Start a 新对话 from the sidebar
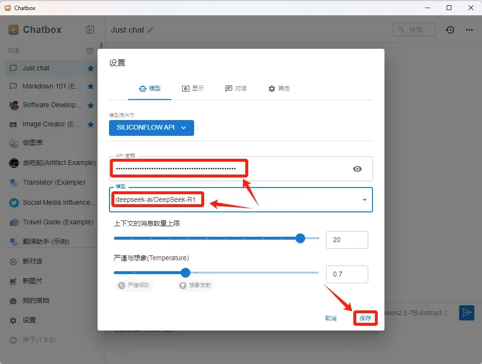Viewport: 482px width, 364px height. click(x=51, y=262)
